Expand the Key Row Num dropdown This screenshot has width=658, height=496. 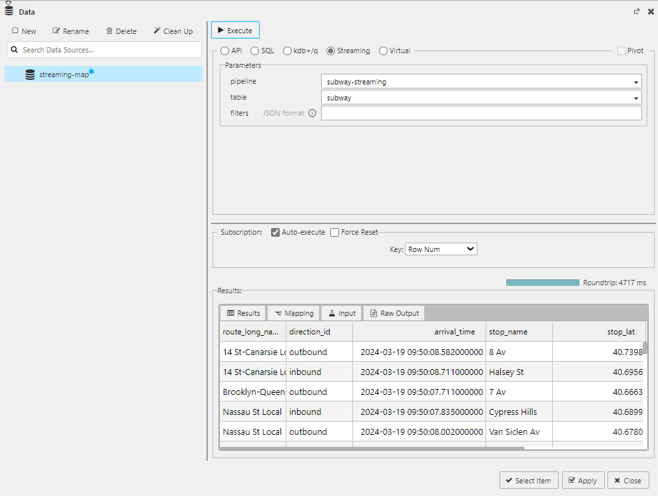click(x=441, y=249)
